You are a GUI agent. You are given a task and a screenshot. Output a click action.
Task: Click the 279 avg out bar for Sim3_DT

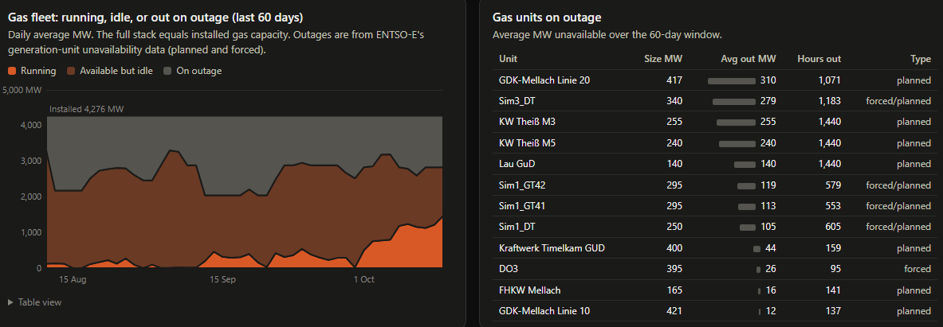click(733, 101)
